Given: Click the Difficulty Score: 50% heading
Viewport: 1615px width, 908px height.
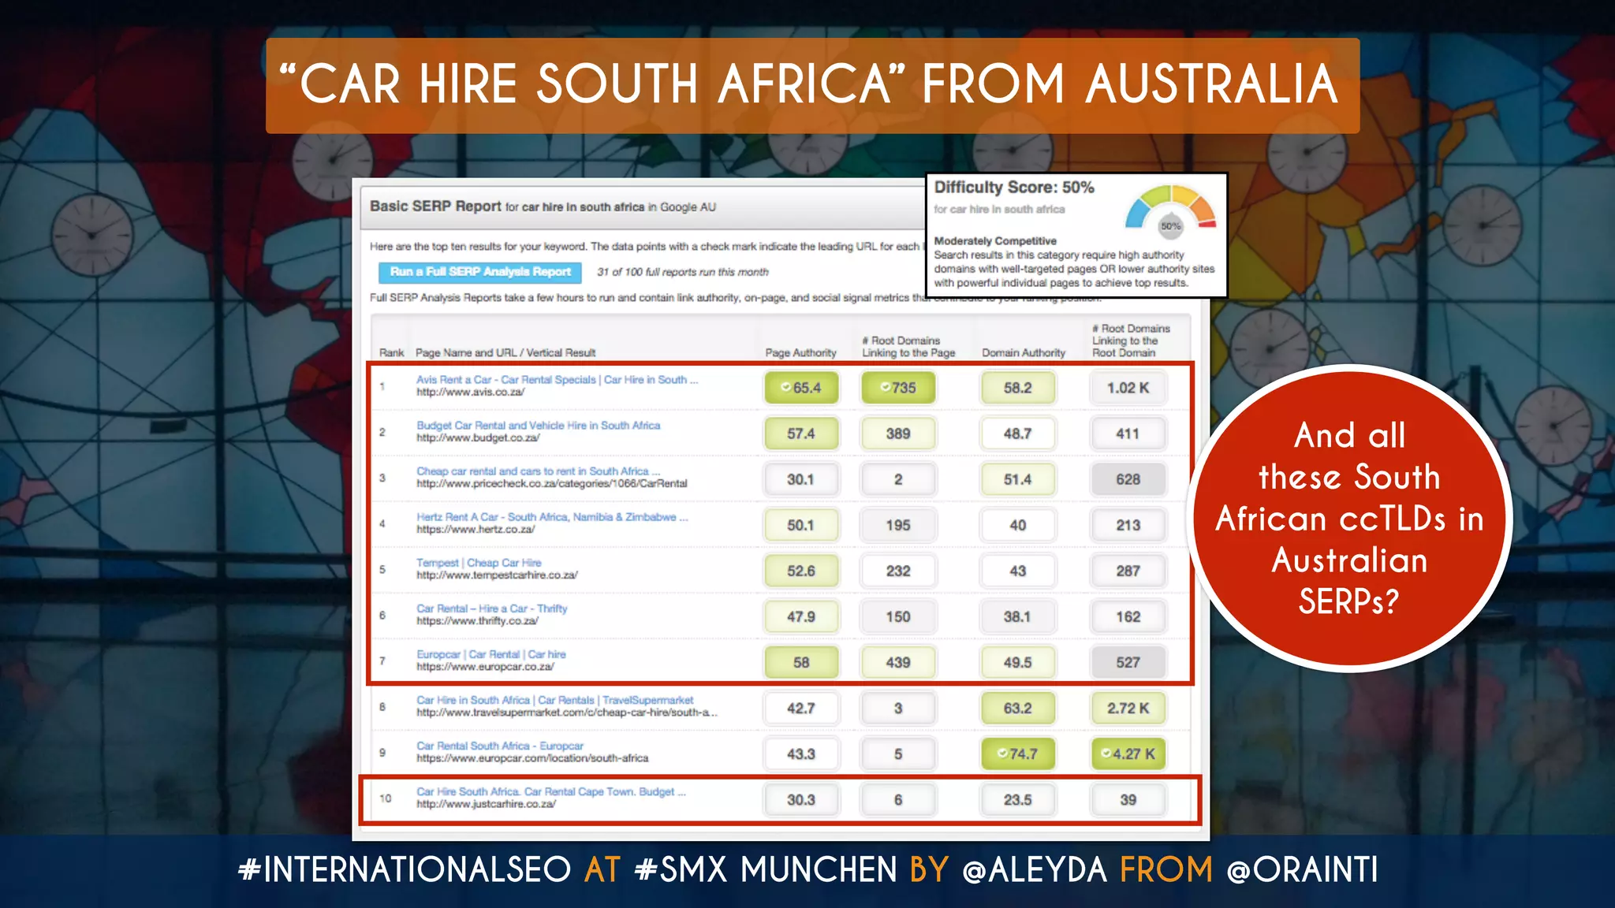Looking at the screenshot, I should [1014, 188].
